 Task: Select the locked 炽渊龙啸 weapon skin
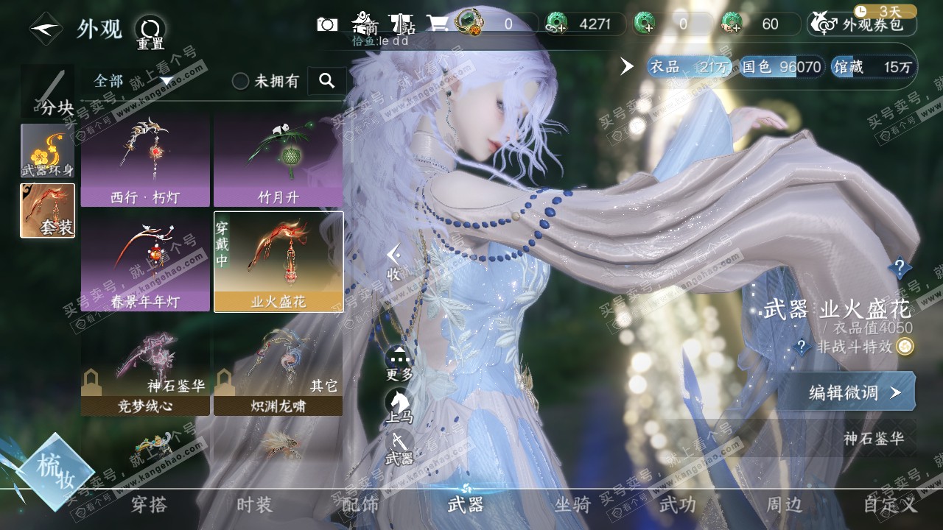click(278, 367)
